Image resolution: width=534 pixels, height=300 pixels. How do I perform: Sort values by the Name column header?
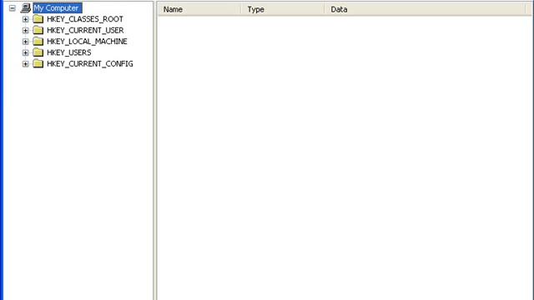(199, 9)
